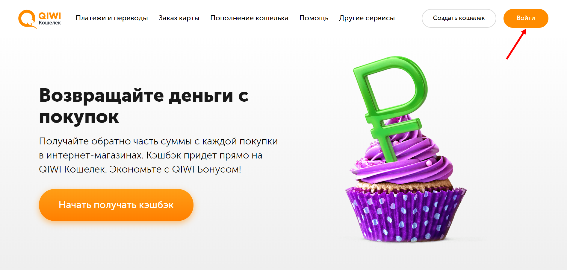
Task: Click the QIWI text in the logo
Action: 50,16
